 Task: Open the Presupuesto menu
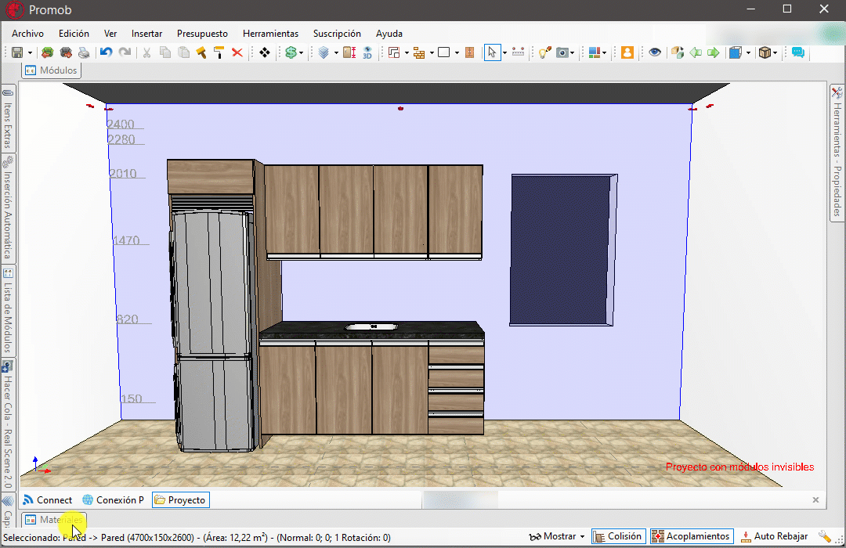click(x=202, y=34)
